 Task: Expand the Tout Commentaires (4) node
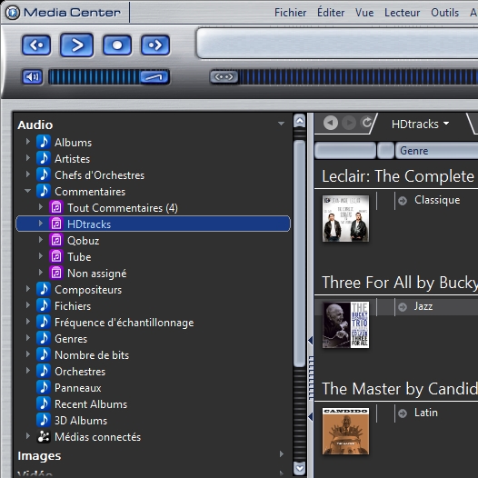coord(41,207)
